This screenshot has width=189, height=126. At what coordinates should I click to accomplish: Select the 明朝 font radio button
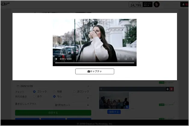click(54, 91)
